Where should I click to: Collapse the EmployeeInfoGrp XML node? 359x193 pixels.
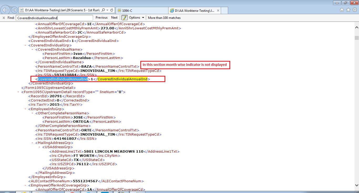click(x=25, y=109)
